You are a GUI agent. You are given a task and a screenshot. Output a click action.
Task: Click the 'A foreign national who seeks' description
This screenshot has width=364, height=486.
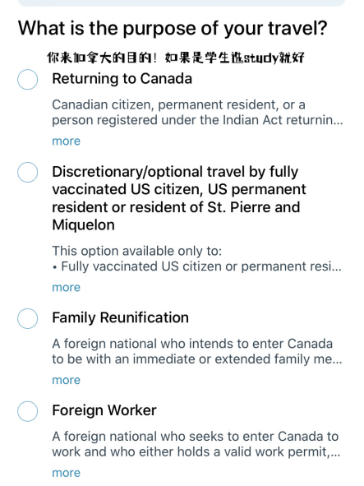[196, 444]
